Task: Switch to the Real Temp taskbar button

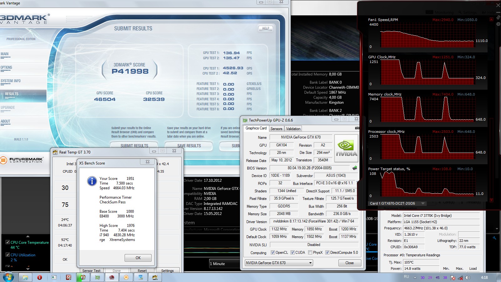Action: click(155, 277)
